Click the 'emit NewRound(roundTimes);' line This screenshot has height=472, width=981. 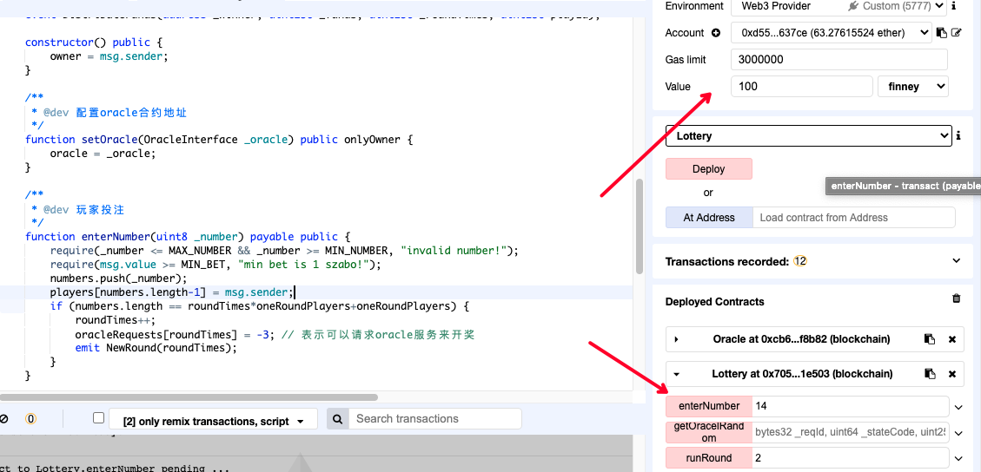[156, 348]
